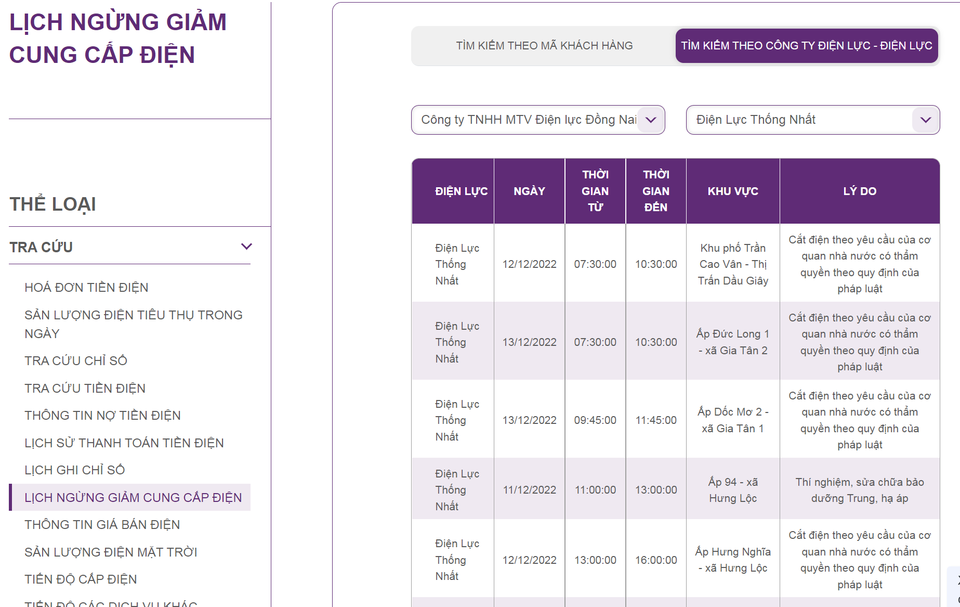Collapse the TRA CỨU category chevron
Image resolution: width=960 pixels, height=607 pixels.
246,247
